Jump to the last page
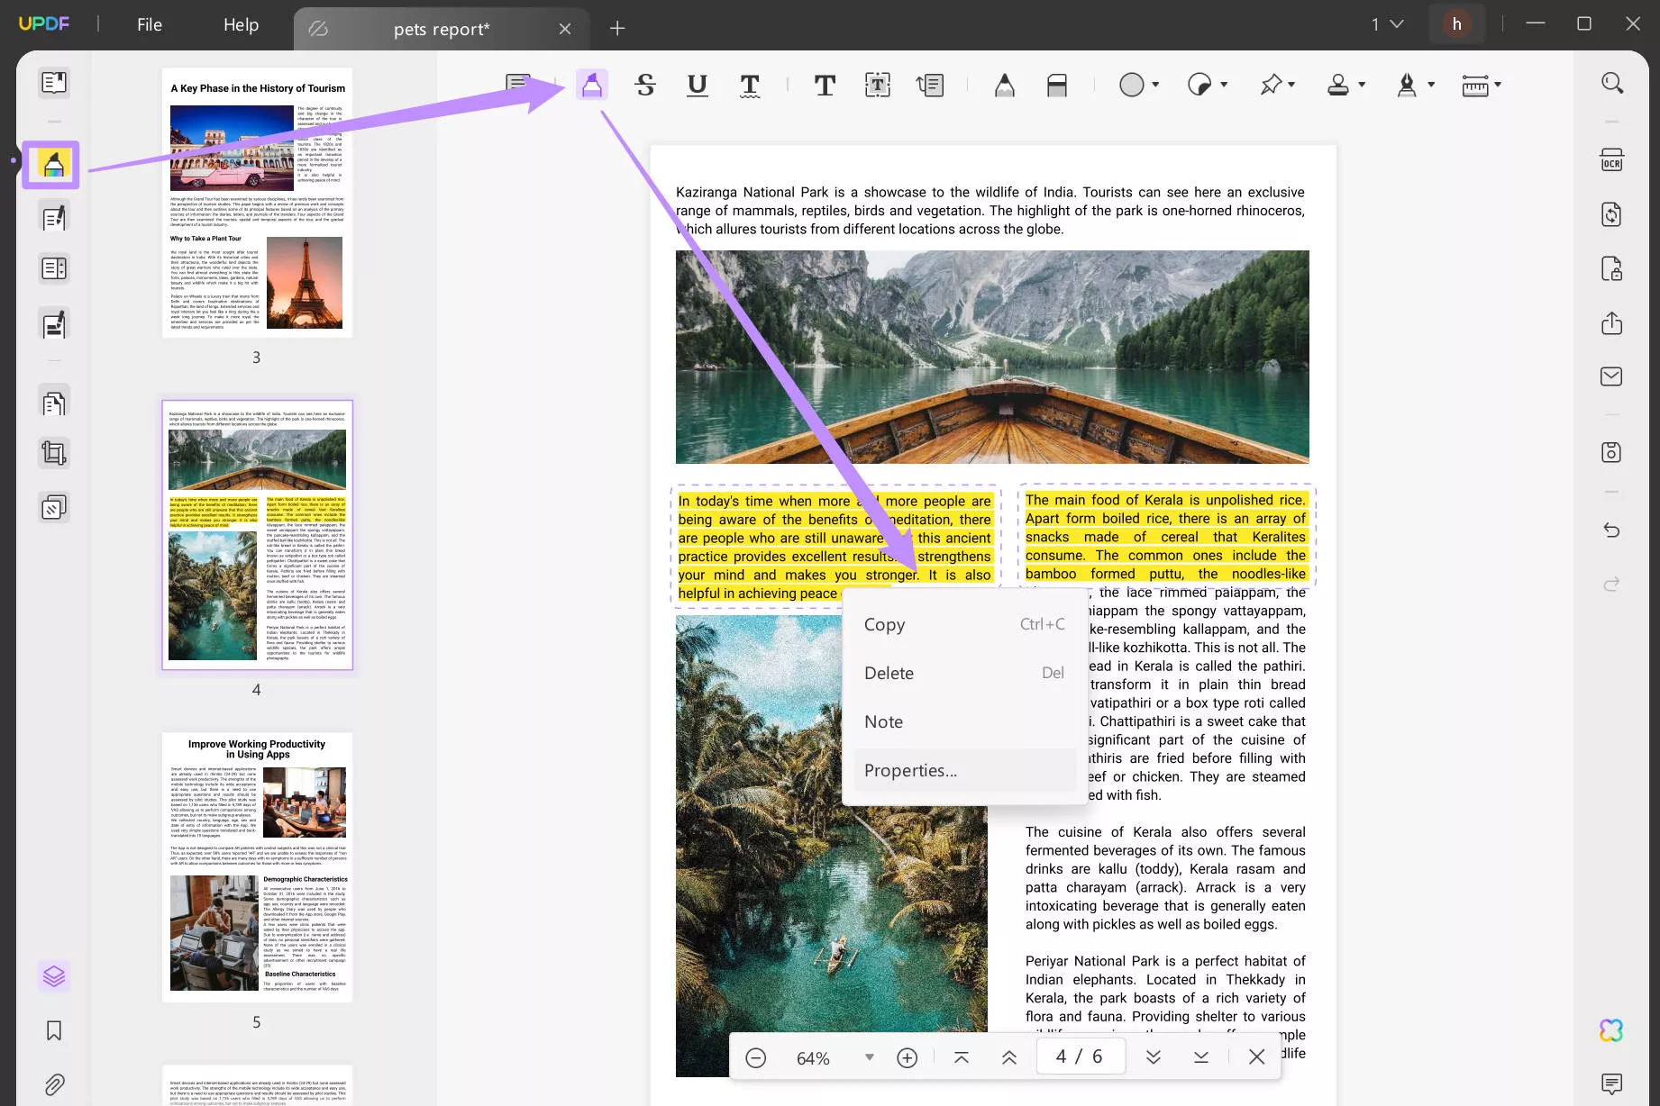 1201,1057
